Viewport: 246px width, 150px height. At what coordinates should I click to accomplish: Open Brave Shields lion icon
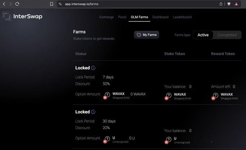tap(229, 4)
